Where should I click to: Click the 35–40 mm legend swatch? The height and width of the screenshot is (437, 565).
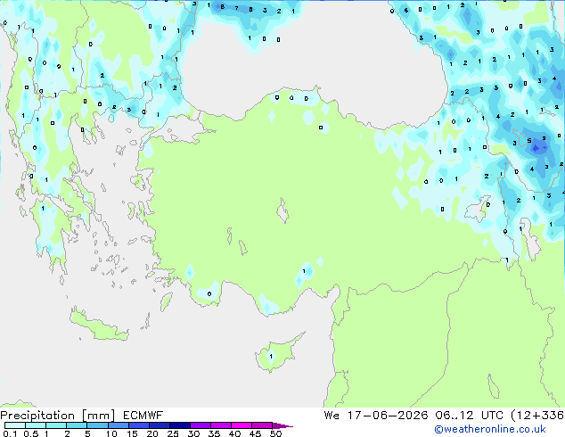221,425
